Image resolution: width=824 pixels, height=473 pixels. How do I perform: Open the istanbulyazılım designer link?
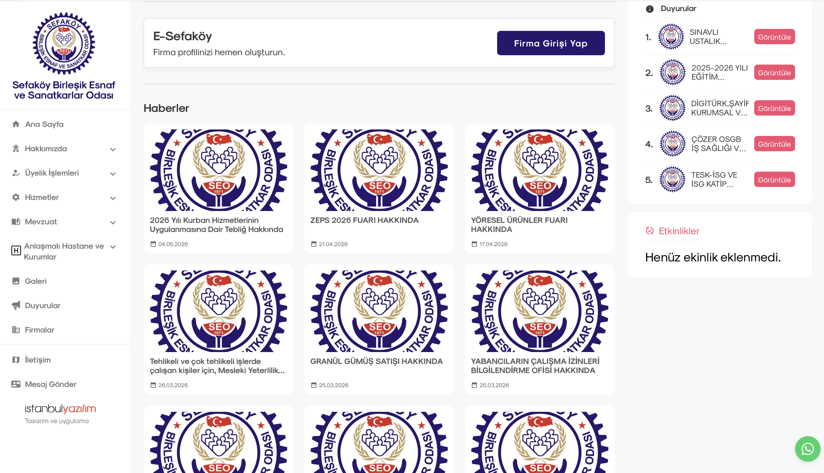pyautogui.click(x=60, y=408)
